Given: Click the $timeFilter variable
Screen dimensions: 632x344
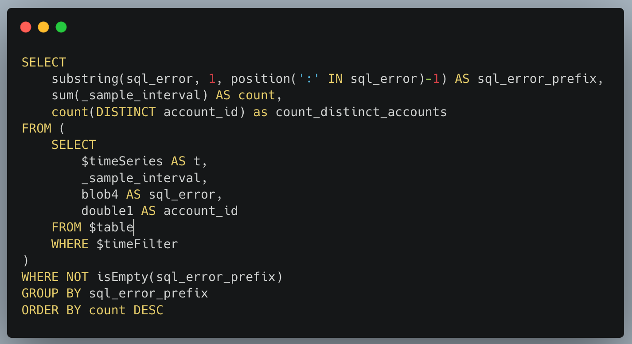Looking at the screenshot, I should [x=137, y=244].
